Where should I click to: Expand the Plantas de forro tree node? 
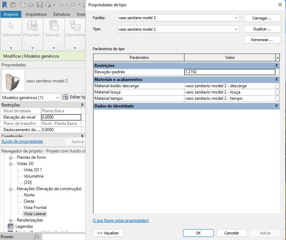point(11,158)
